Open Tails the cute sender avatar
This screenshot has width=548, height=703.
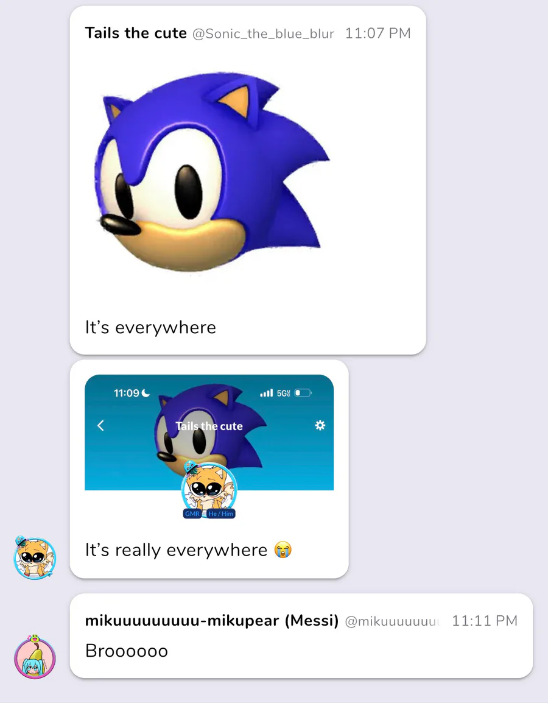[35, 557]
